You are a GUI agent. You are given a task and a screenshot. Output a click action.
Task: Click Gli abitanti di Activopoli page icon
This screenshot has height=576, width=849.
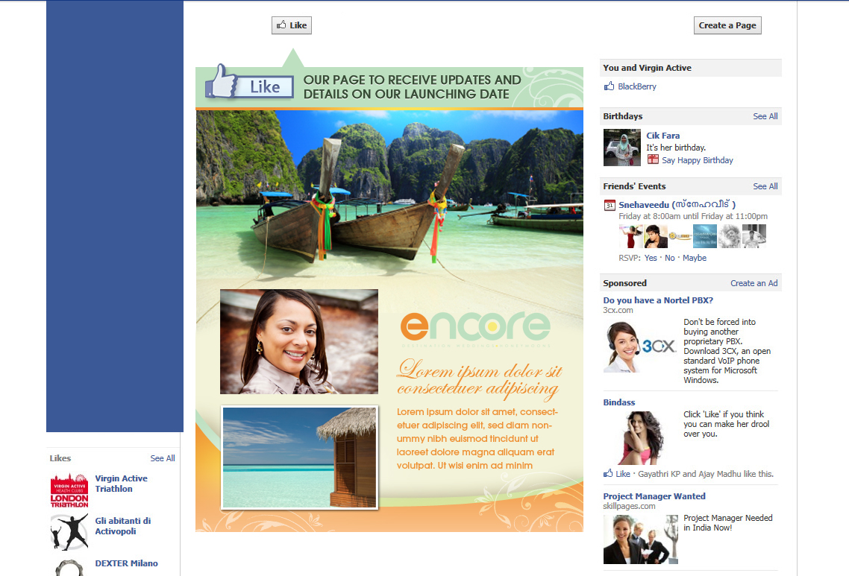(x=69, y=531)
